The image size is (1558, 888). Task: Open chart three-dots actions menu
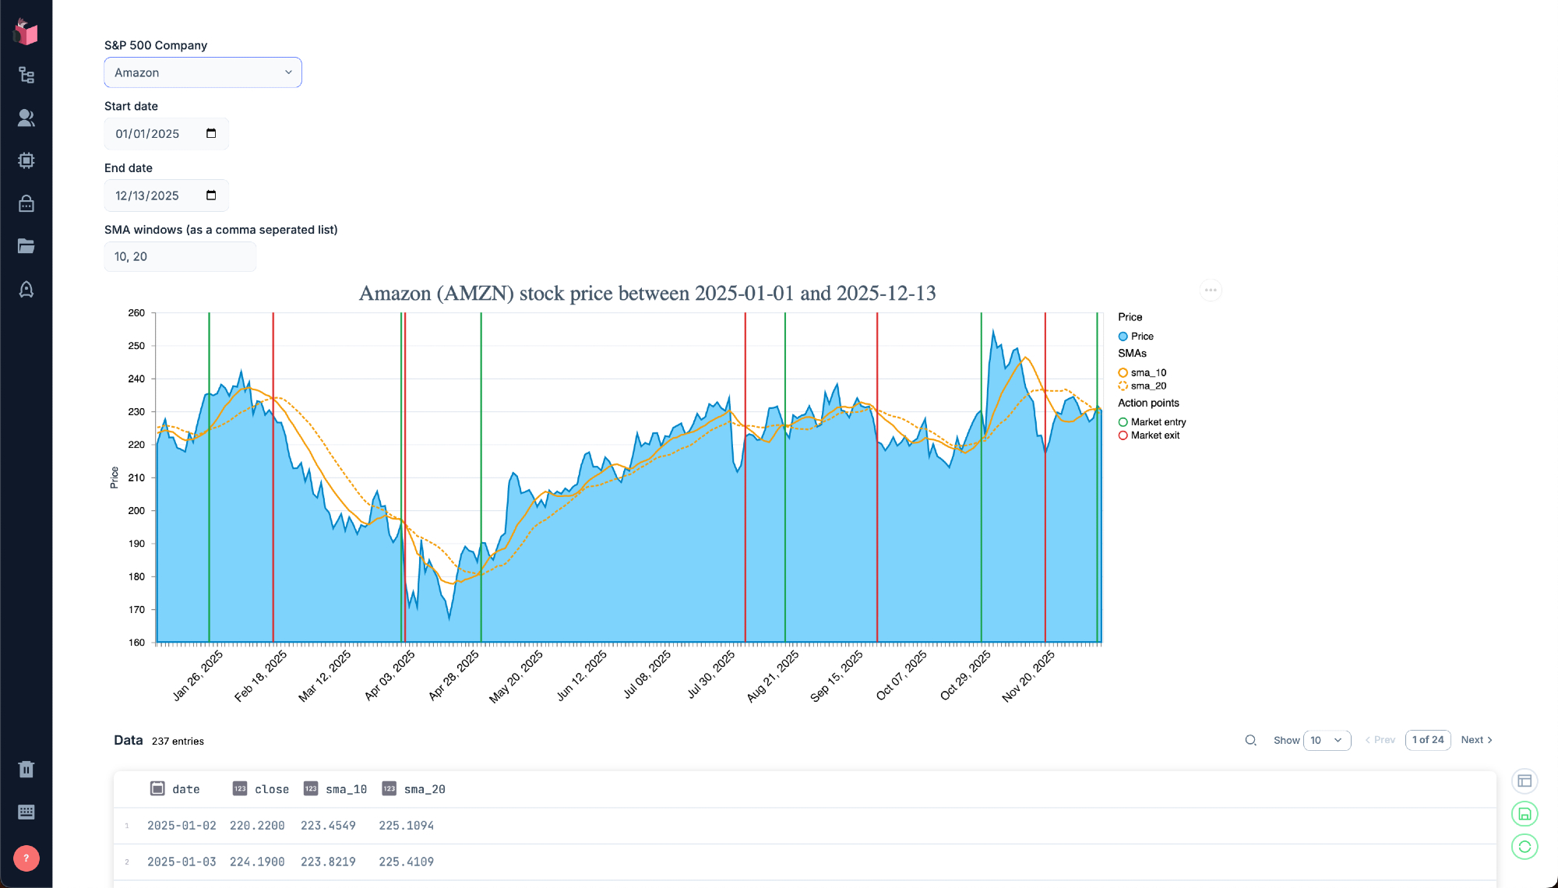tap(1211, 290)
